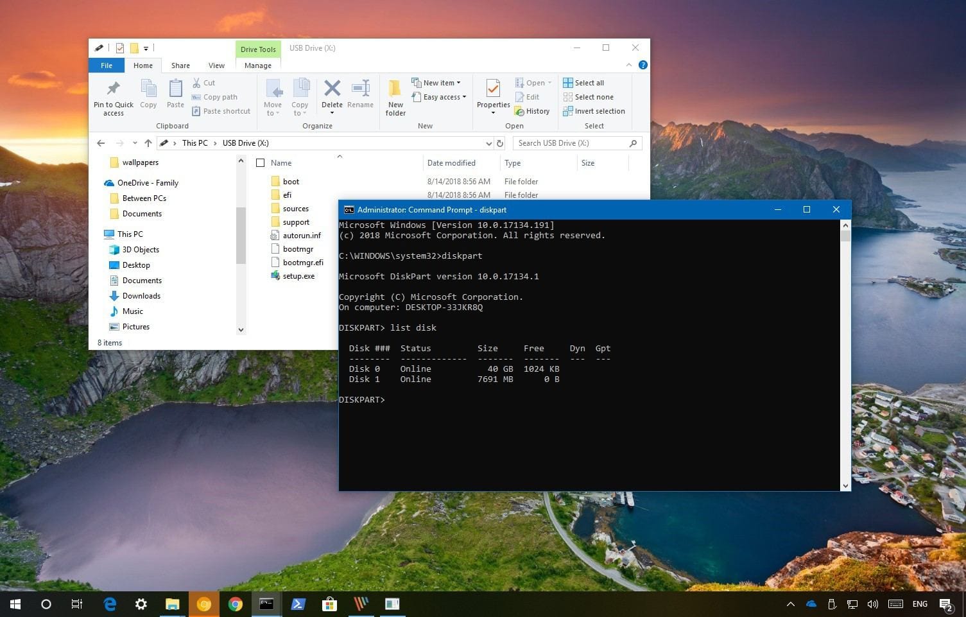
Task: Open recent locations dropdown arrow
Action: coord(135,143)
